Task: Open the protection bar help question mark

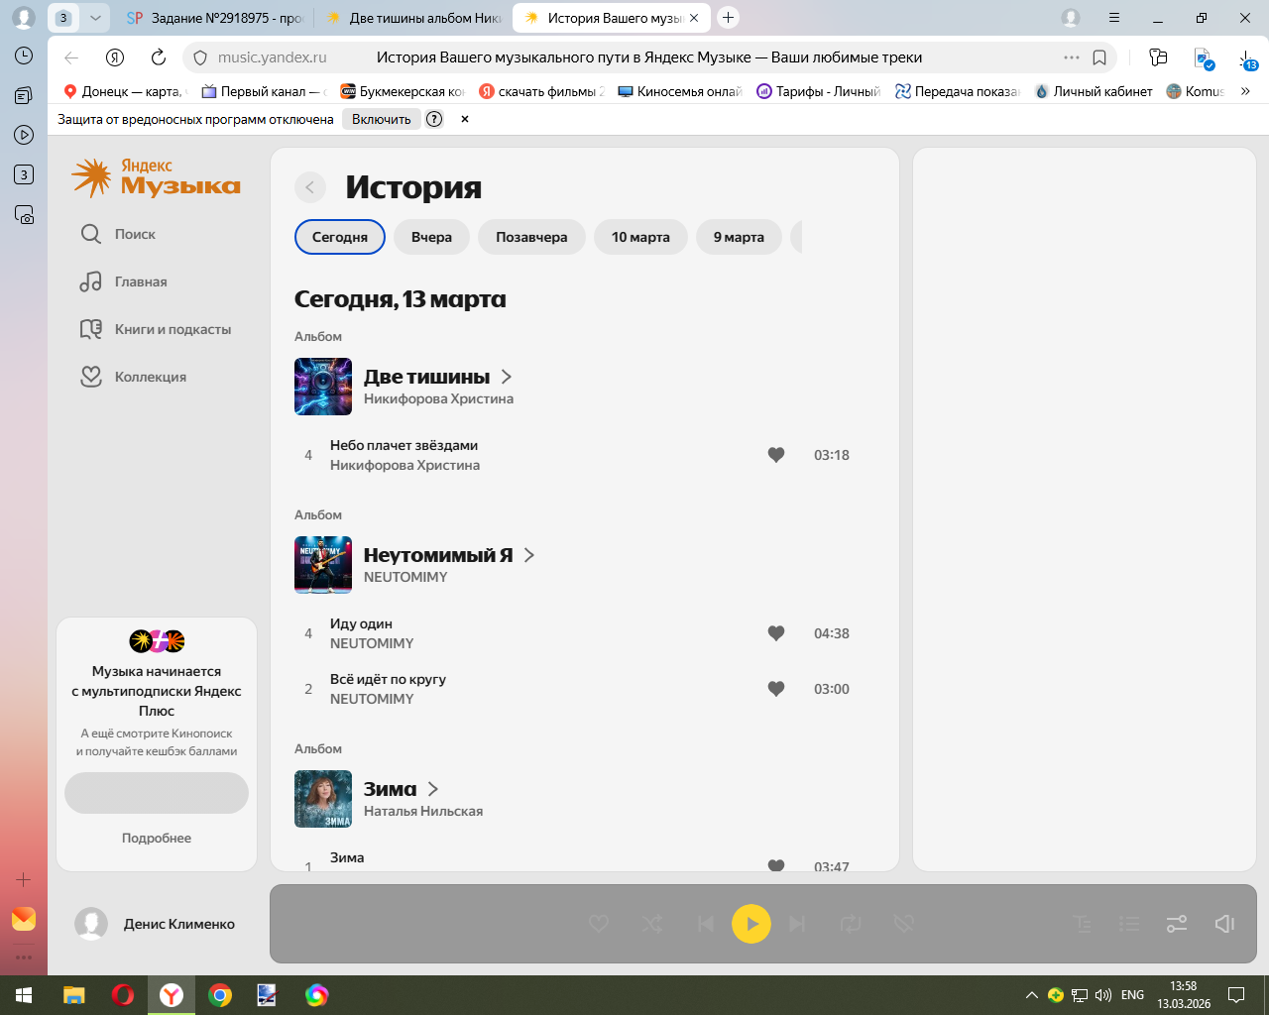Action: click(x=434, y=119)
